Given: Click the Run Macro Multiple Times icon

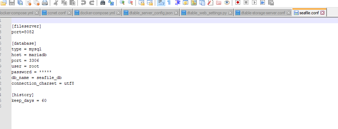Looking at the screenshot, I should (262, 3).
